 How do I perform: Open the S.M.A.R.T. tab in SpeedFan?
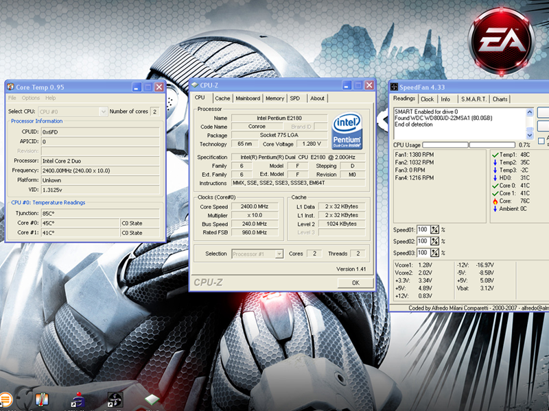[x=474, y=99]
